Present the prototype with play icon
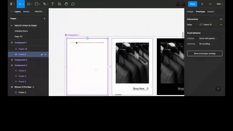The image size is (233, 131). (x=202, y=4)
